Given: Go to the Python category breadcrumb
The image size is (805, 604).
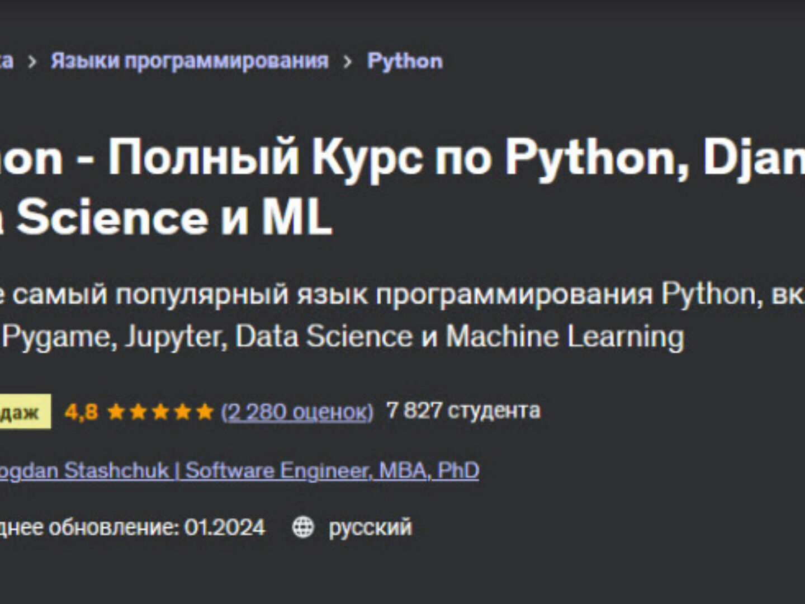Looking at the screenshot, I should point(404,60).
